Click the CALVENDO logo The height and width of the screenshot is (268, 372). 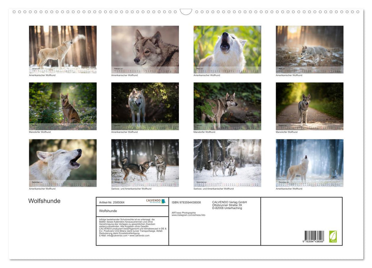coord(156,201)
